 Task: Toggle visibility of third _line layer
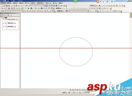click(x=5, y=26)
